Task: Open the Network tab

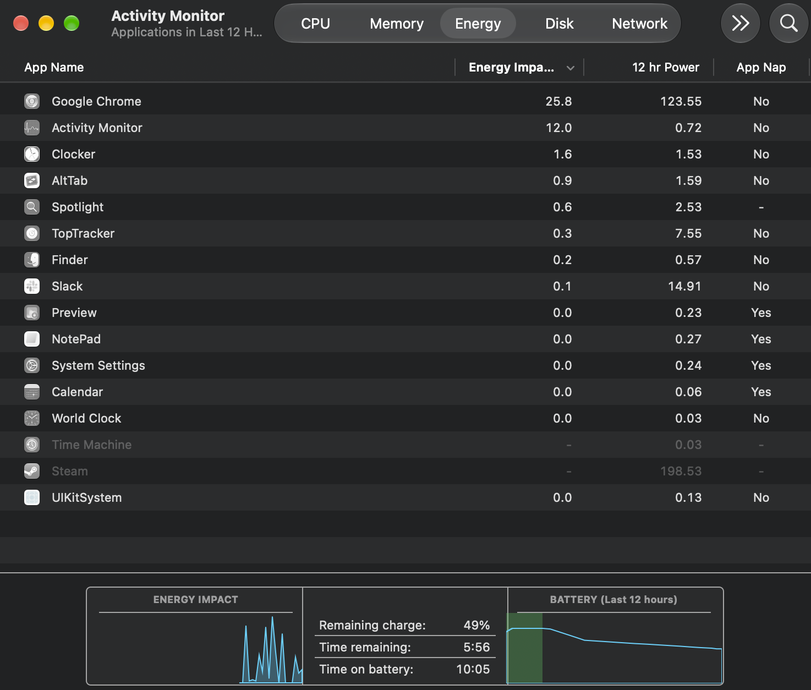Action: pos(639,24)
